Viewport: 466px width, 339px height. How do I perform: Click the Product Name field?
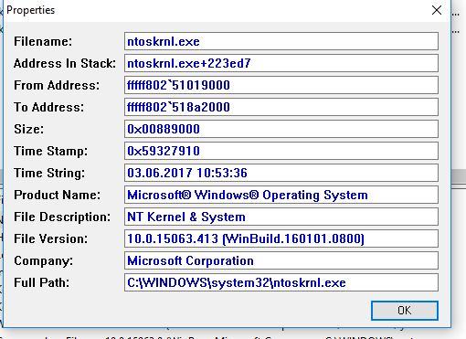coord(281,195)
